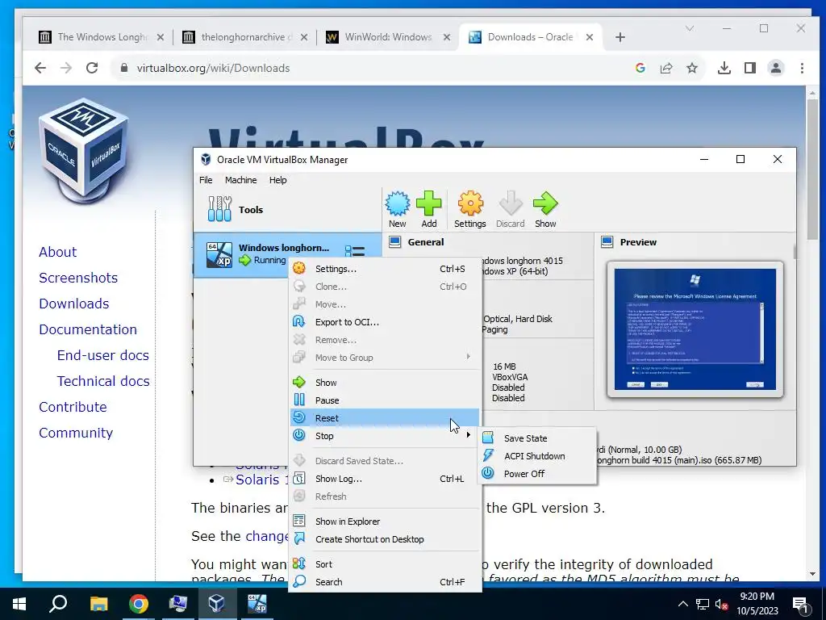This screenshot has height=620, width=826.
Task: Open the Downloads link in the sidebar
Action: 73,304
